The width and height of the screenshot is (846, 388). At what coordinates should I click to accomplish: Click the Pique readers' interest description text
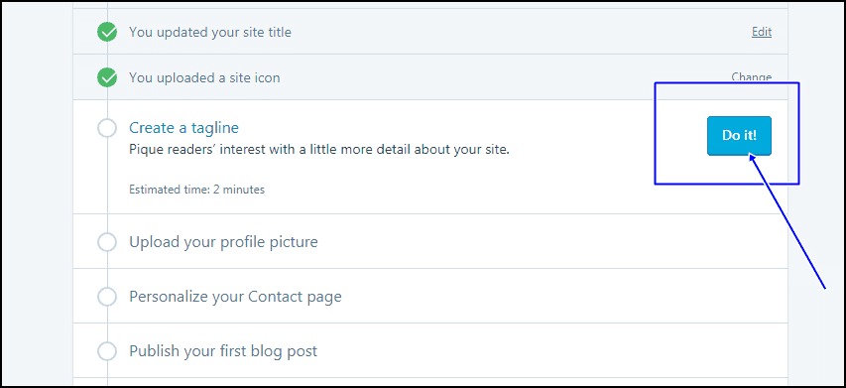click(x=319, y=150)
